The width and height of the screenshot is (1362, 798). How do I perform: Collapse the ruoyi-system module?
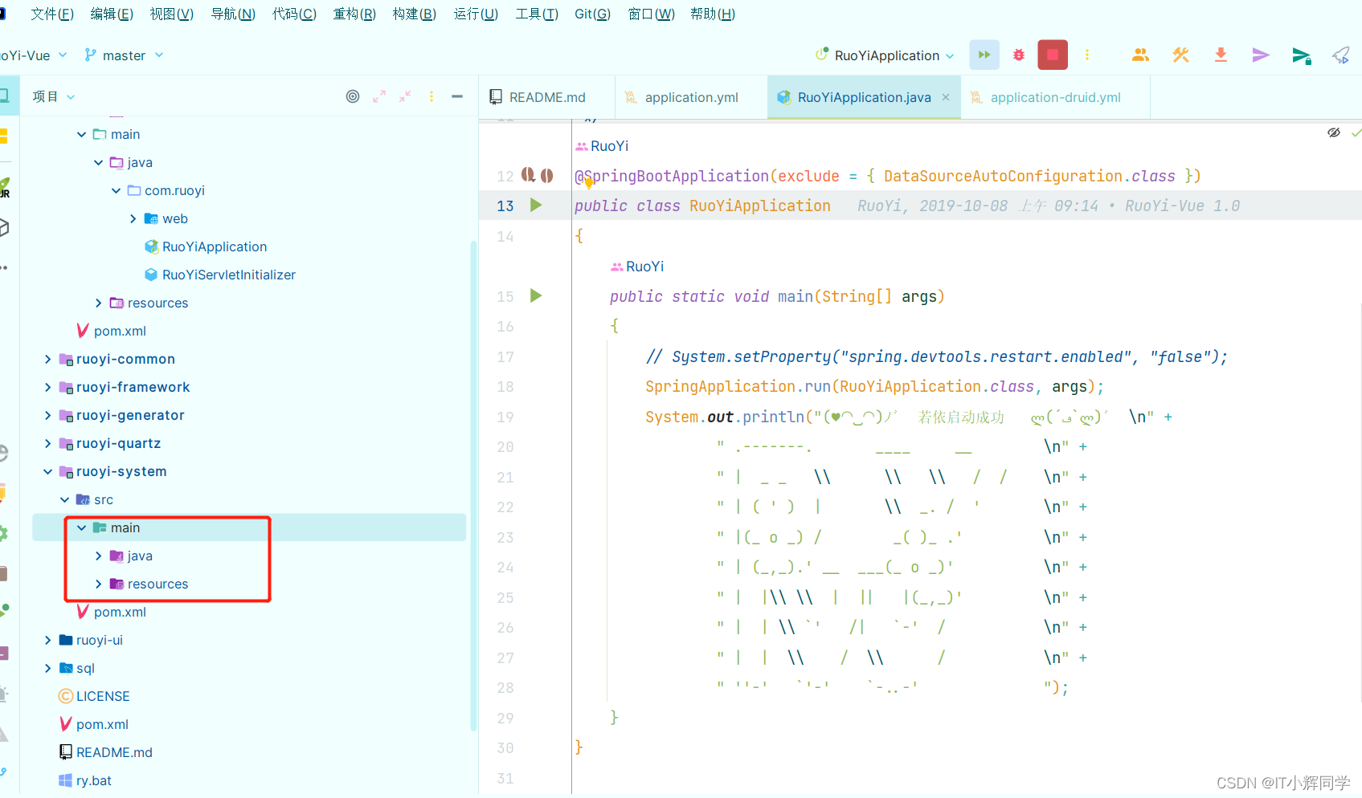tap(47, 471)
